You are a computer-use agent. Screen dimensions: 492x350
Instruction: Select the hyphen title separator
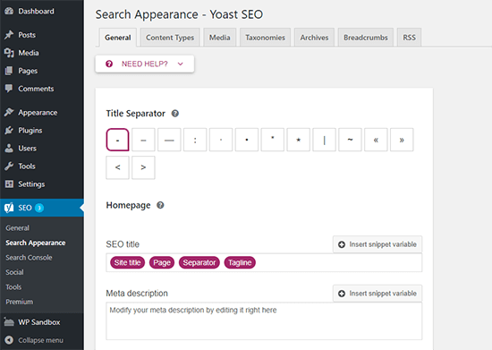click(118, 140)
